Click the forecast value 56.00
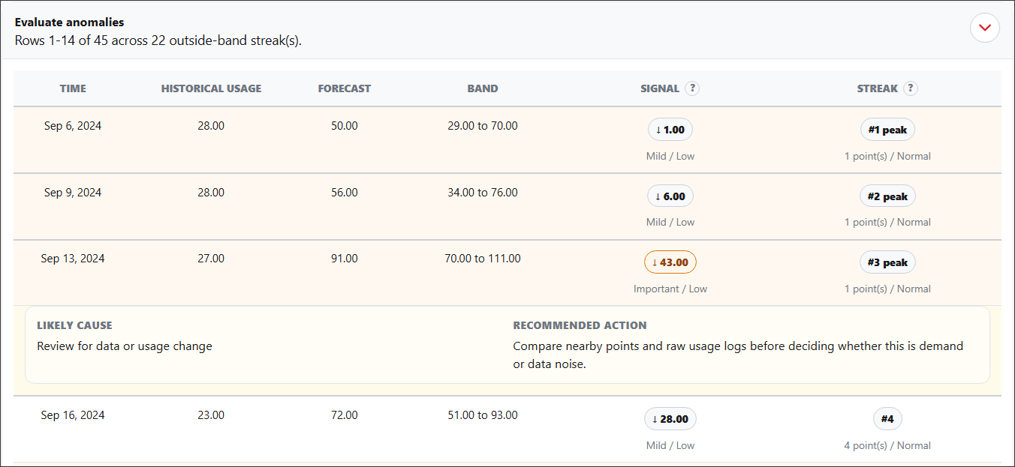 tap(345, 193)
